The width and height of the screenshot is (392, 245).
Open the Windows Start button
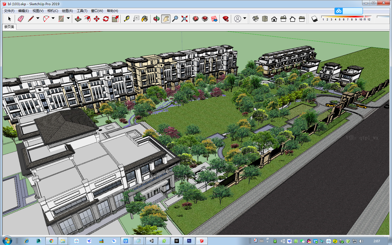(x=7, y=241)
